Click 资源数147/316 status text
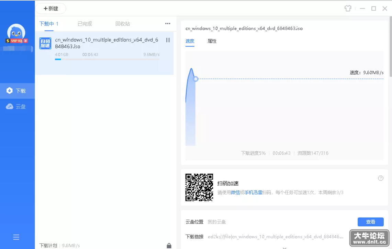The width and height of the screenshot is (392, 249). pos(313,153)
